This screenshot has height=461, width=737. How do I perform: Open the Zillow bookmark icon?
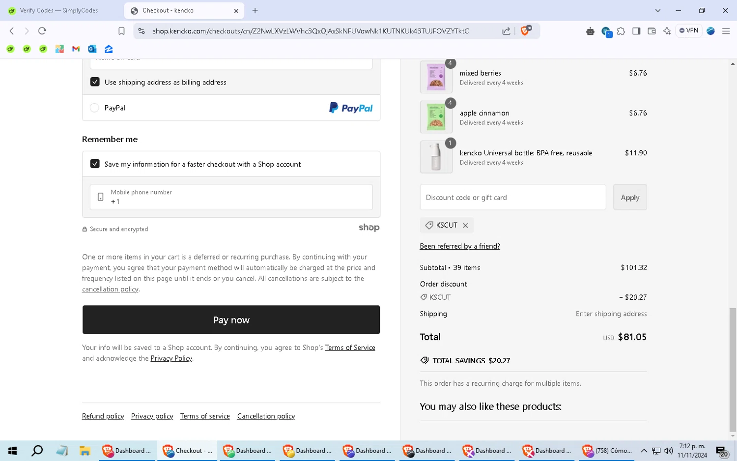[x=109, y=49]
